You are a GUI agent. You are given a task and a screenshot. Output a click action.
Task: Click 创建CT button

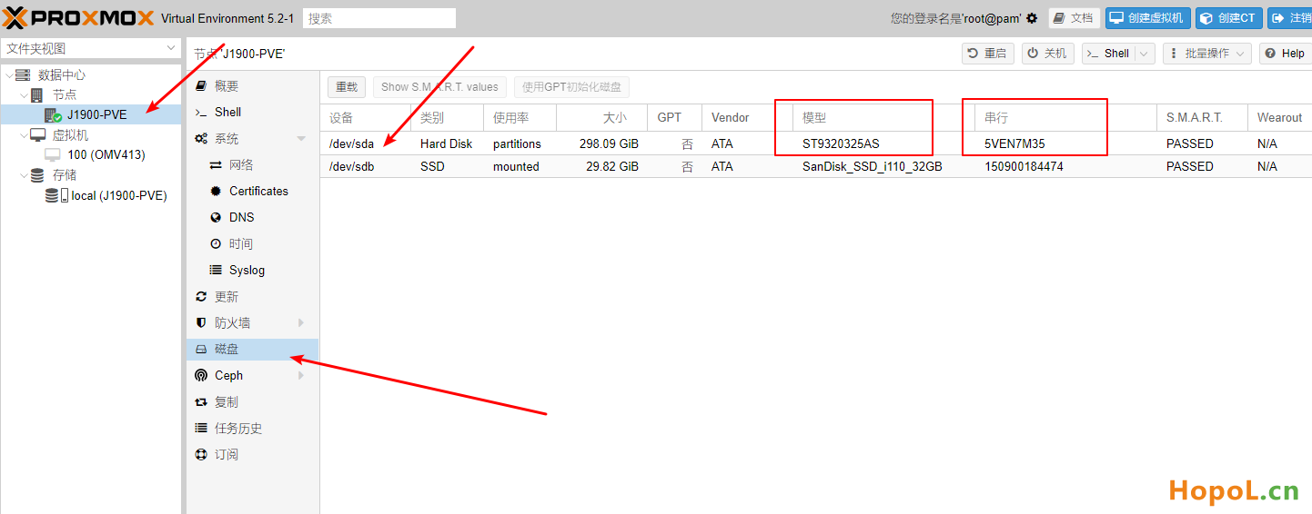[1228, 18]
